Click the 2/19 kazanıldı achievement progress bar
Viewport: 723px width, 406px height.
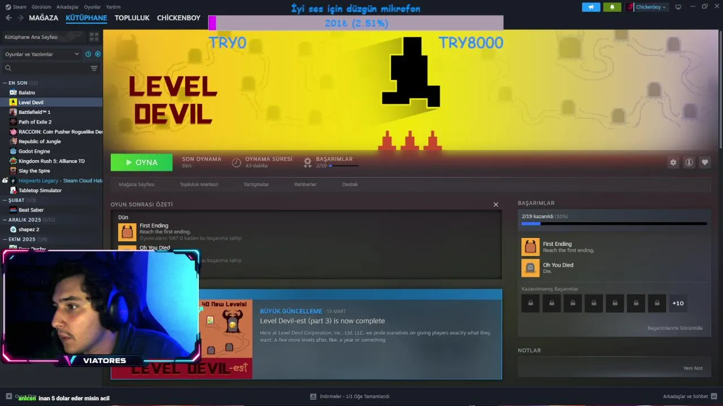click(614, 224)
